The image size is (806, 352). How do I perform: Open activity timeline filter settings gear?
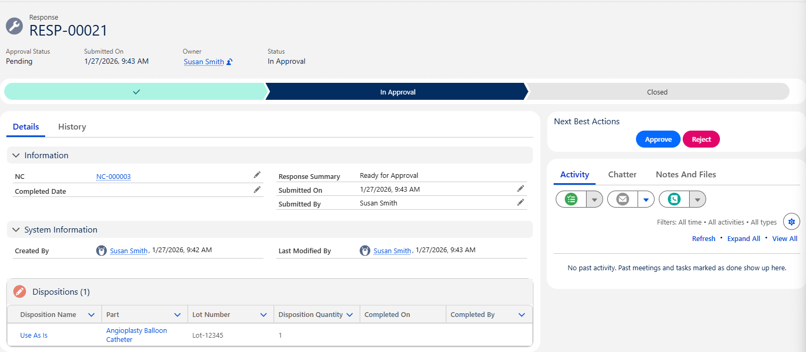coord(792,222)
